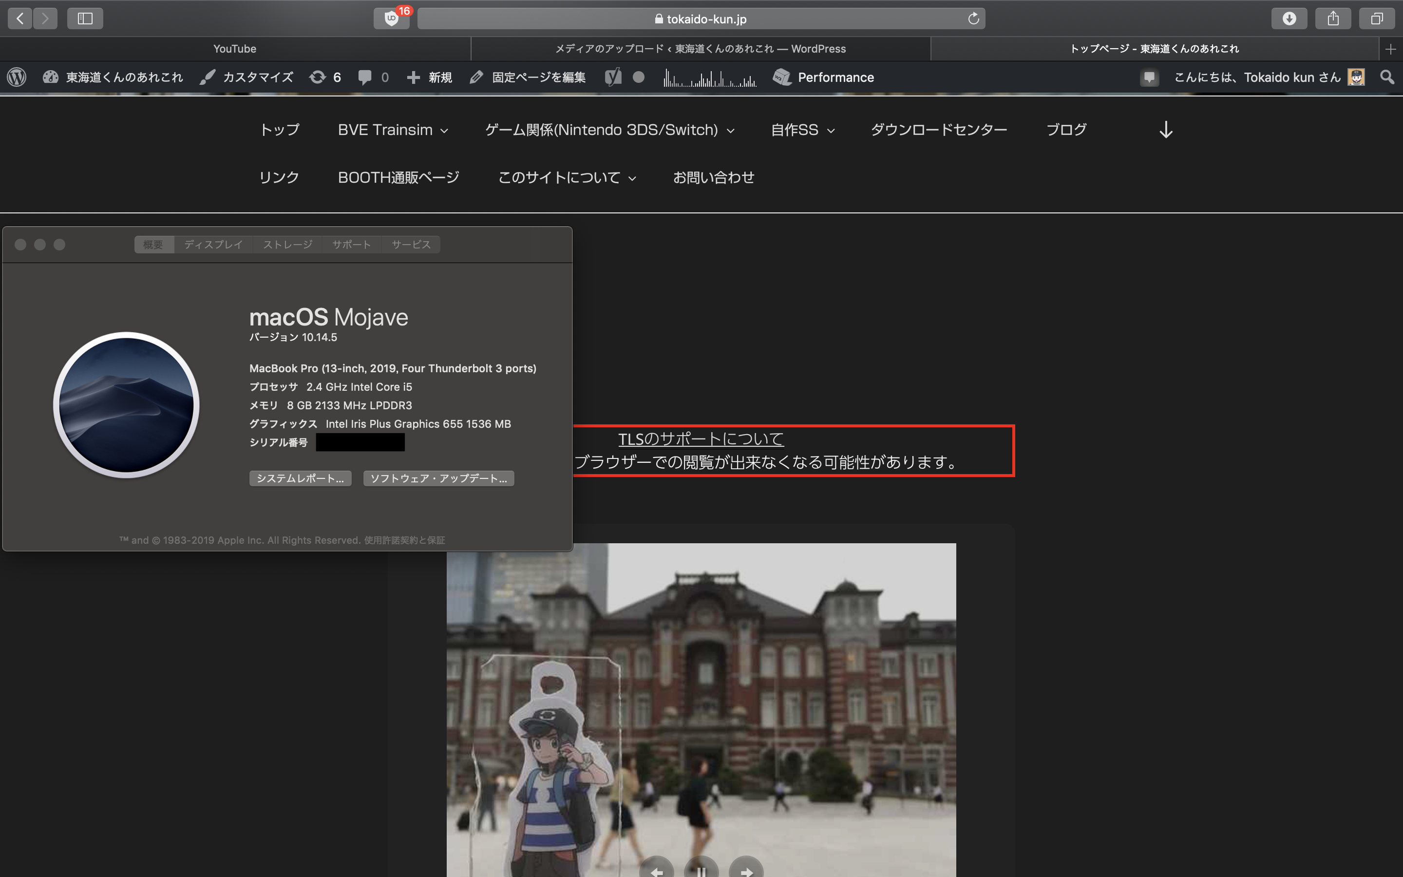This screenshot has height=877, width=1403.
Task: Click the WordPress logo in the admin bar
Action: tap(17, 77)
